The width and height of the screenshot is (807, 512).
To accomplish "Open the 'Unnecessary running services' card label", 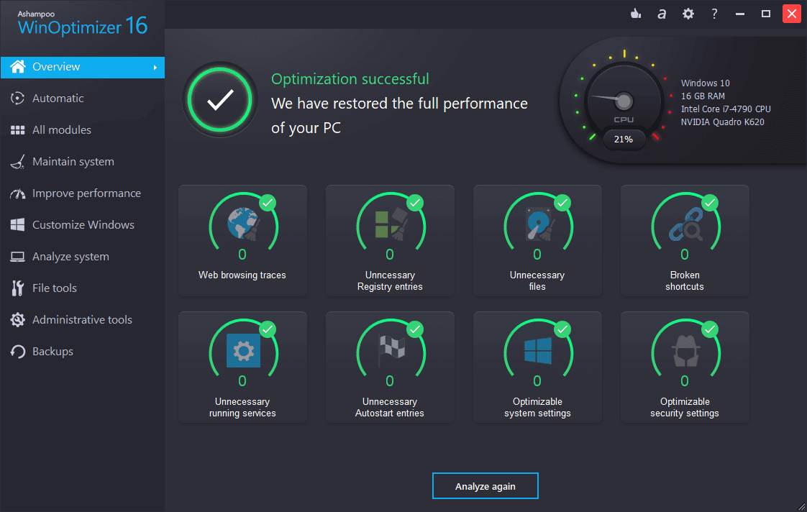I will [x=242, y=408].
